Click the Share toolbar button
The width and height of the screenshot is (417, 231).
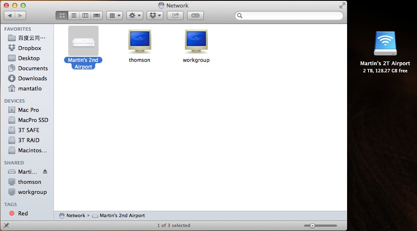[x=175, y=16]
